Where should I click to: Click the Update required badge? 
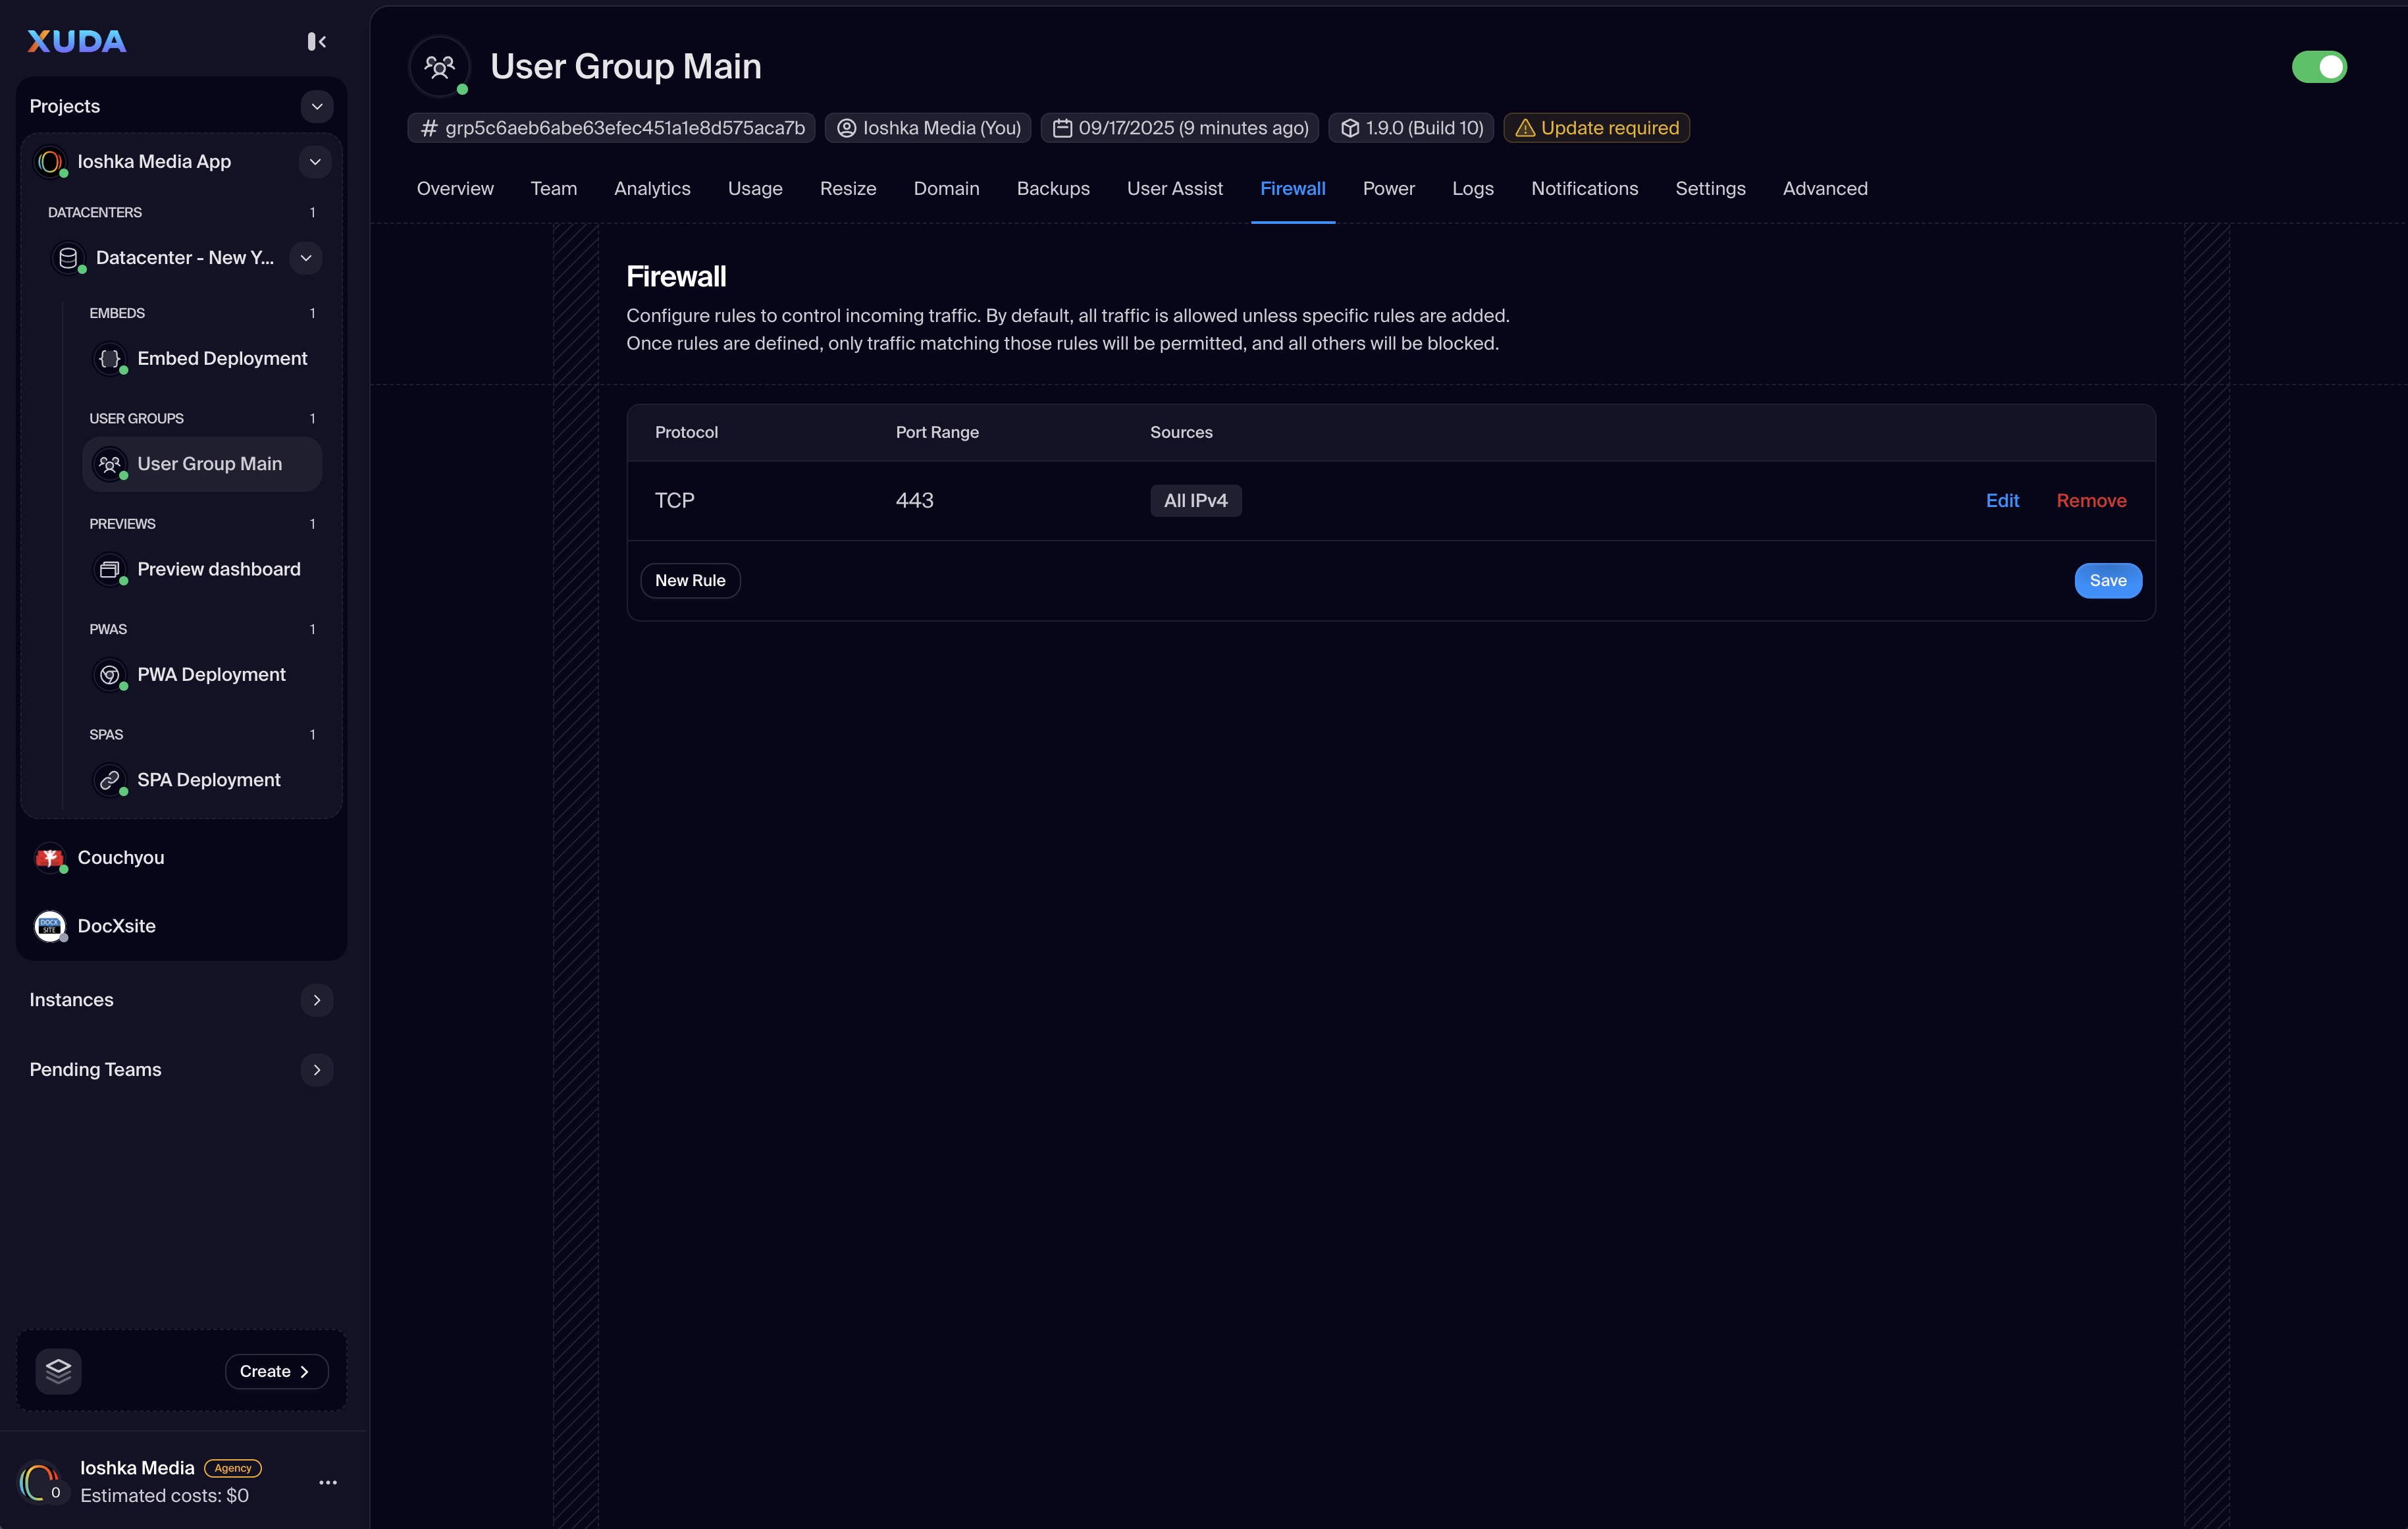click(x=1596, y=128)
